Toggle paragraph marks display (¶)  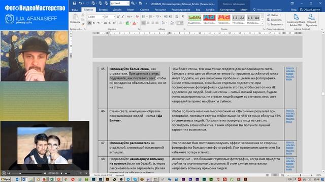[183, 17]
